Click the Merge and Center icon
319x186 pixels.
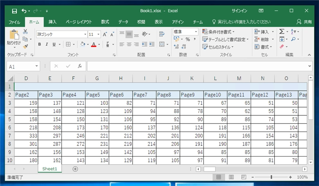point(162,44)
